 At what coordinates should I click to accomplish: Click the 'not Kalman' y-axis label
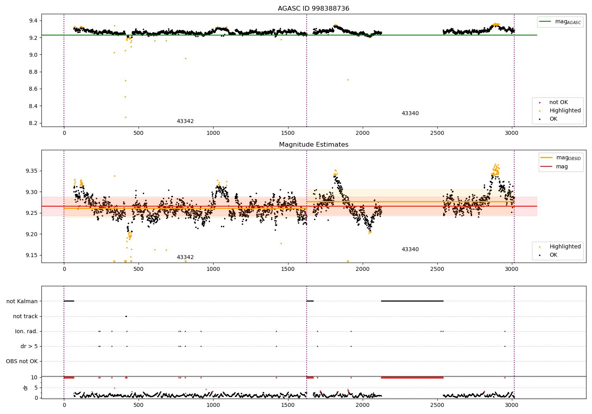[x=22, y=302]
